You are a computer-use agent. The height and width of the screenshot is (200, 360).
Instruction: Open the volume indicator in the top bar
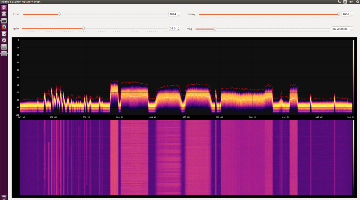351,2
